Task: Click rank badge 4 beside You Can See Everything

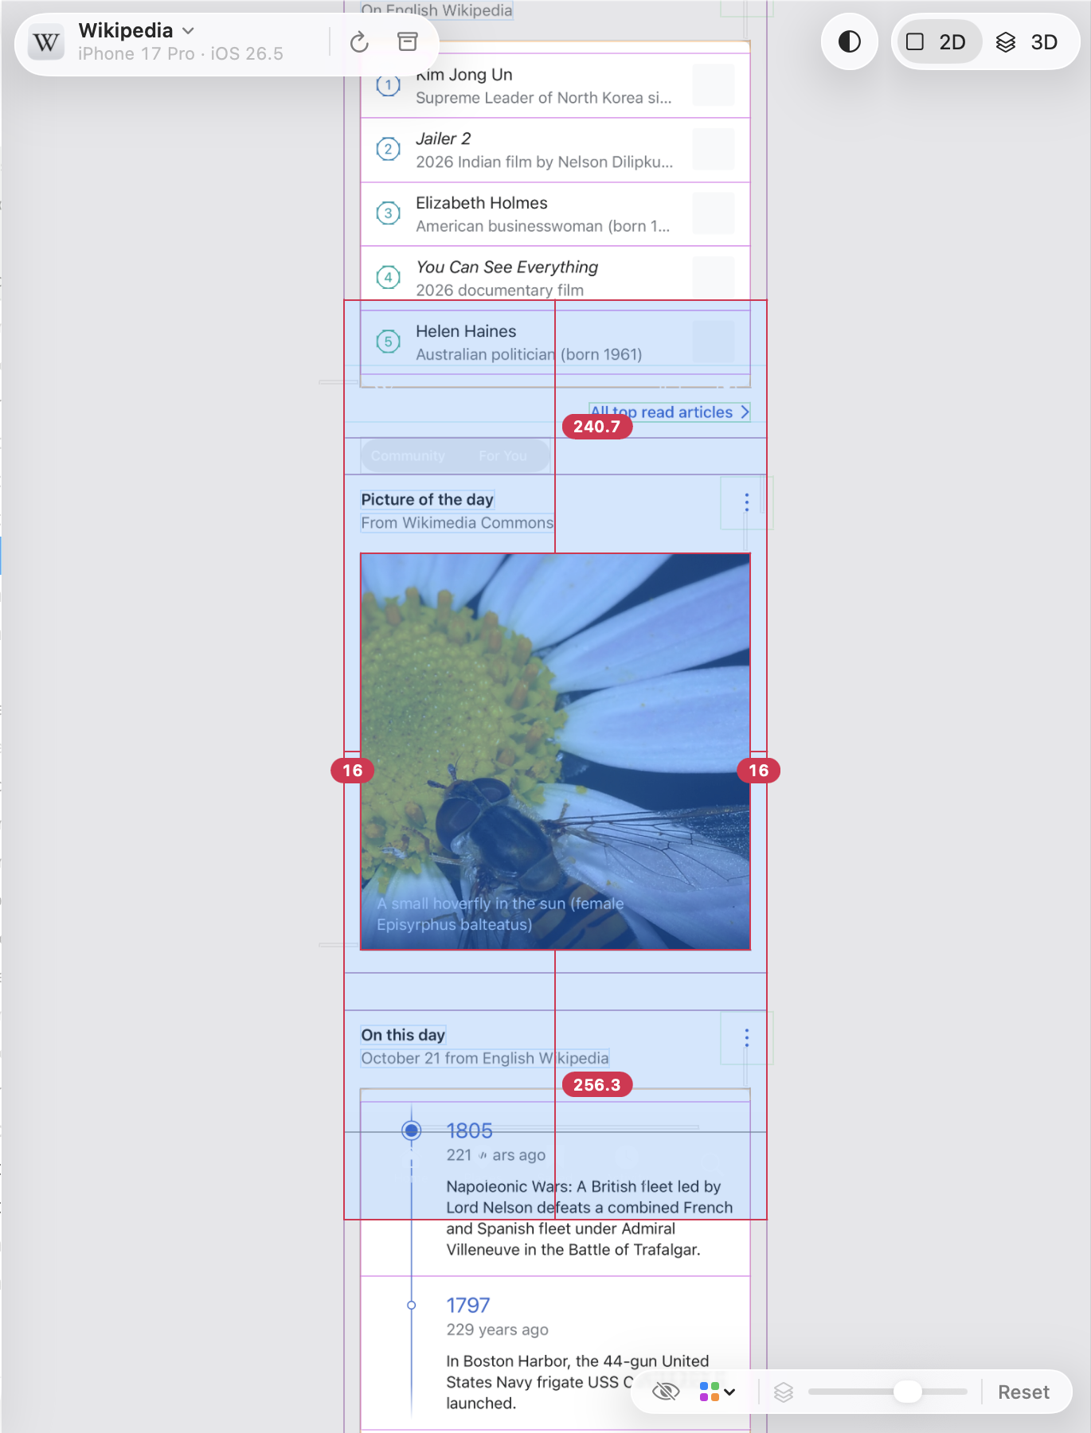Action: pos(388,277)
